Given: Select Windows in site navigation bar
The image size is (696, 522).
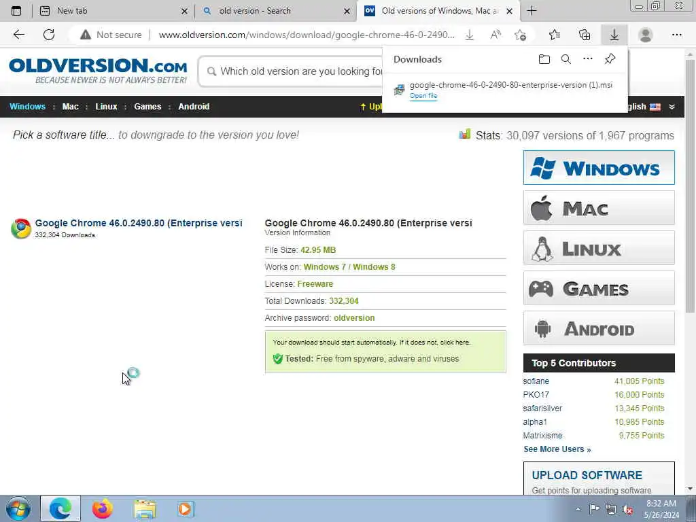Looking at the screenshot, I should coord(27,107).
